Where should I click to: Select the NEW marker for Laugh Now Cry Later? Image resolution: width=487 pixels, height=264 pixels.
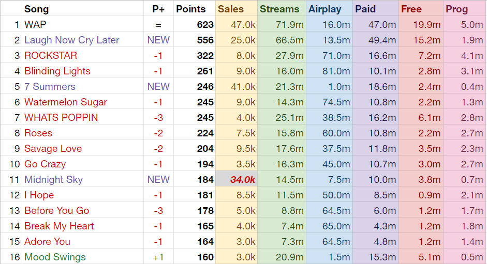[x=158, y=40]
